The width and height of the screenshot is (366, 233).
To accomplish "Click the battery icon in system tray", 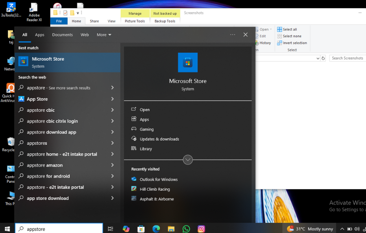I will pyautogui.click(x=349, y=229).
